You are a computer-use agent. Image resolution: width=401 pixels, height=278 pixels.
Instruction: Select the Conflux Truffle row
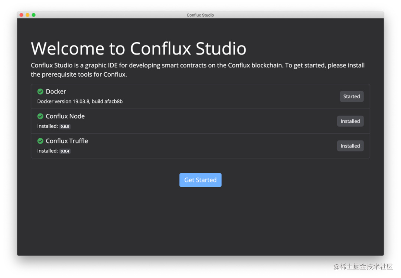coord(200,146)
